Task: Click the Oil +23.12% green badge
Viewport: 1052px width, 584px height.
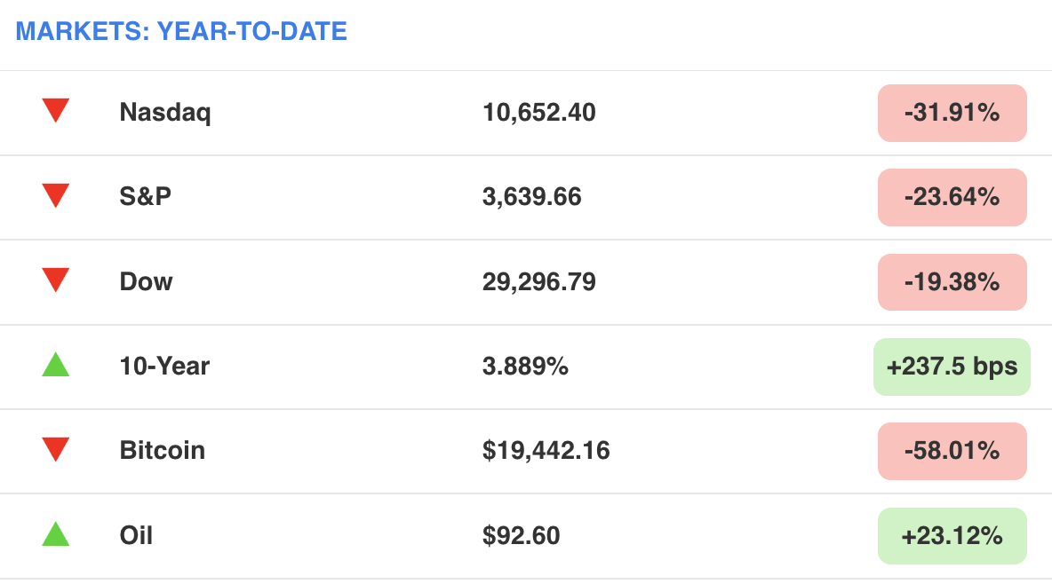Action: (952, 535)
